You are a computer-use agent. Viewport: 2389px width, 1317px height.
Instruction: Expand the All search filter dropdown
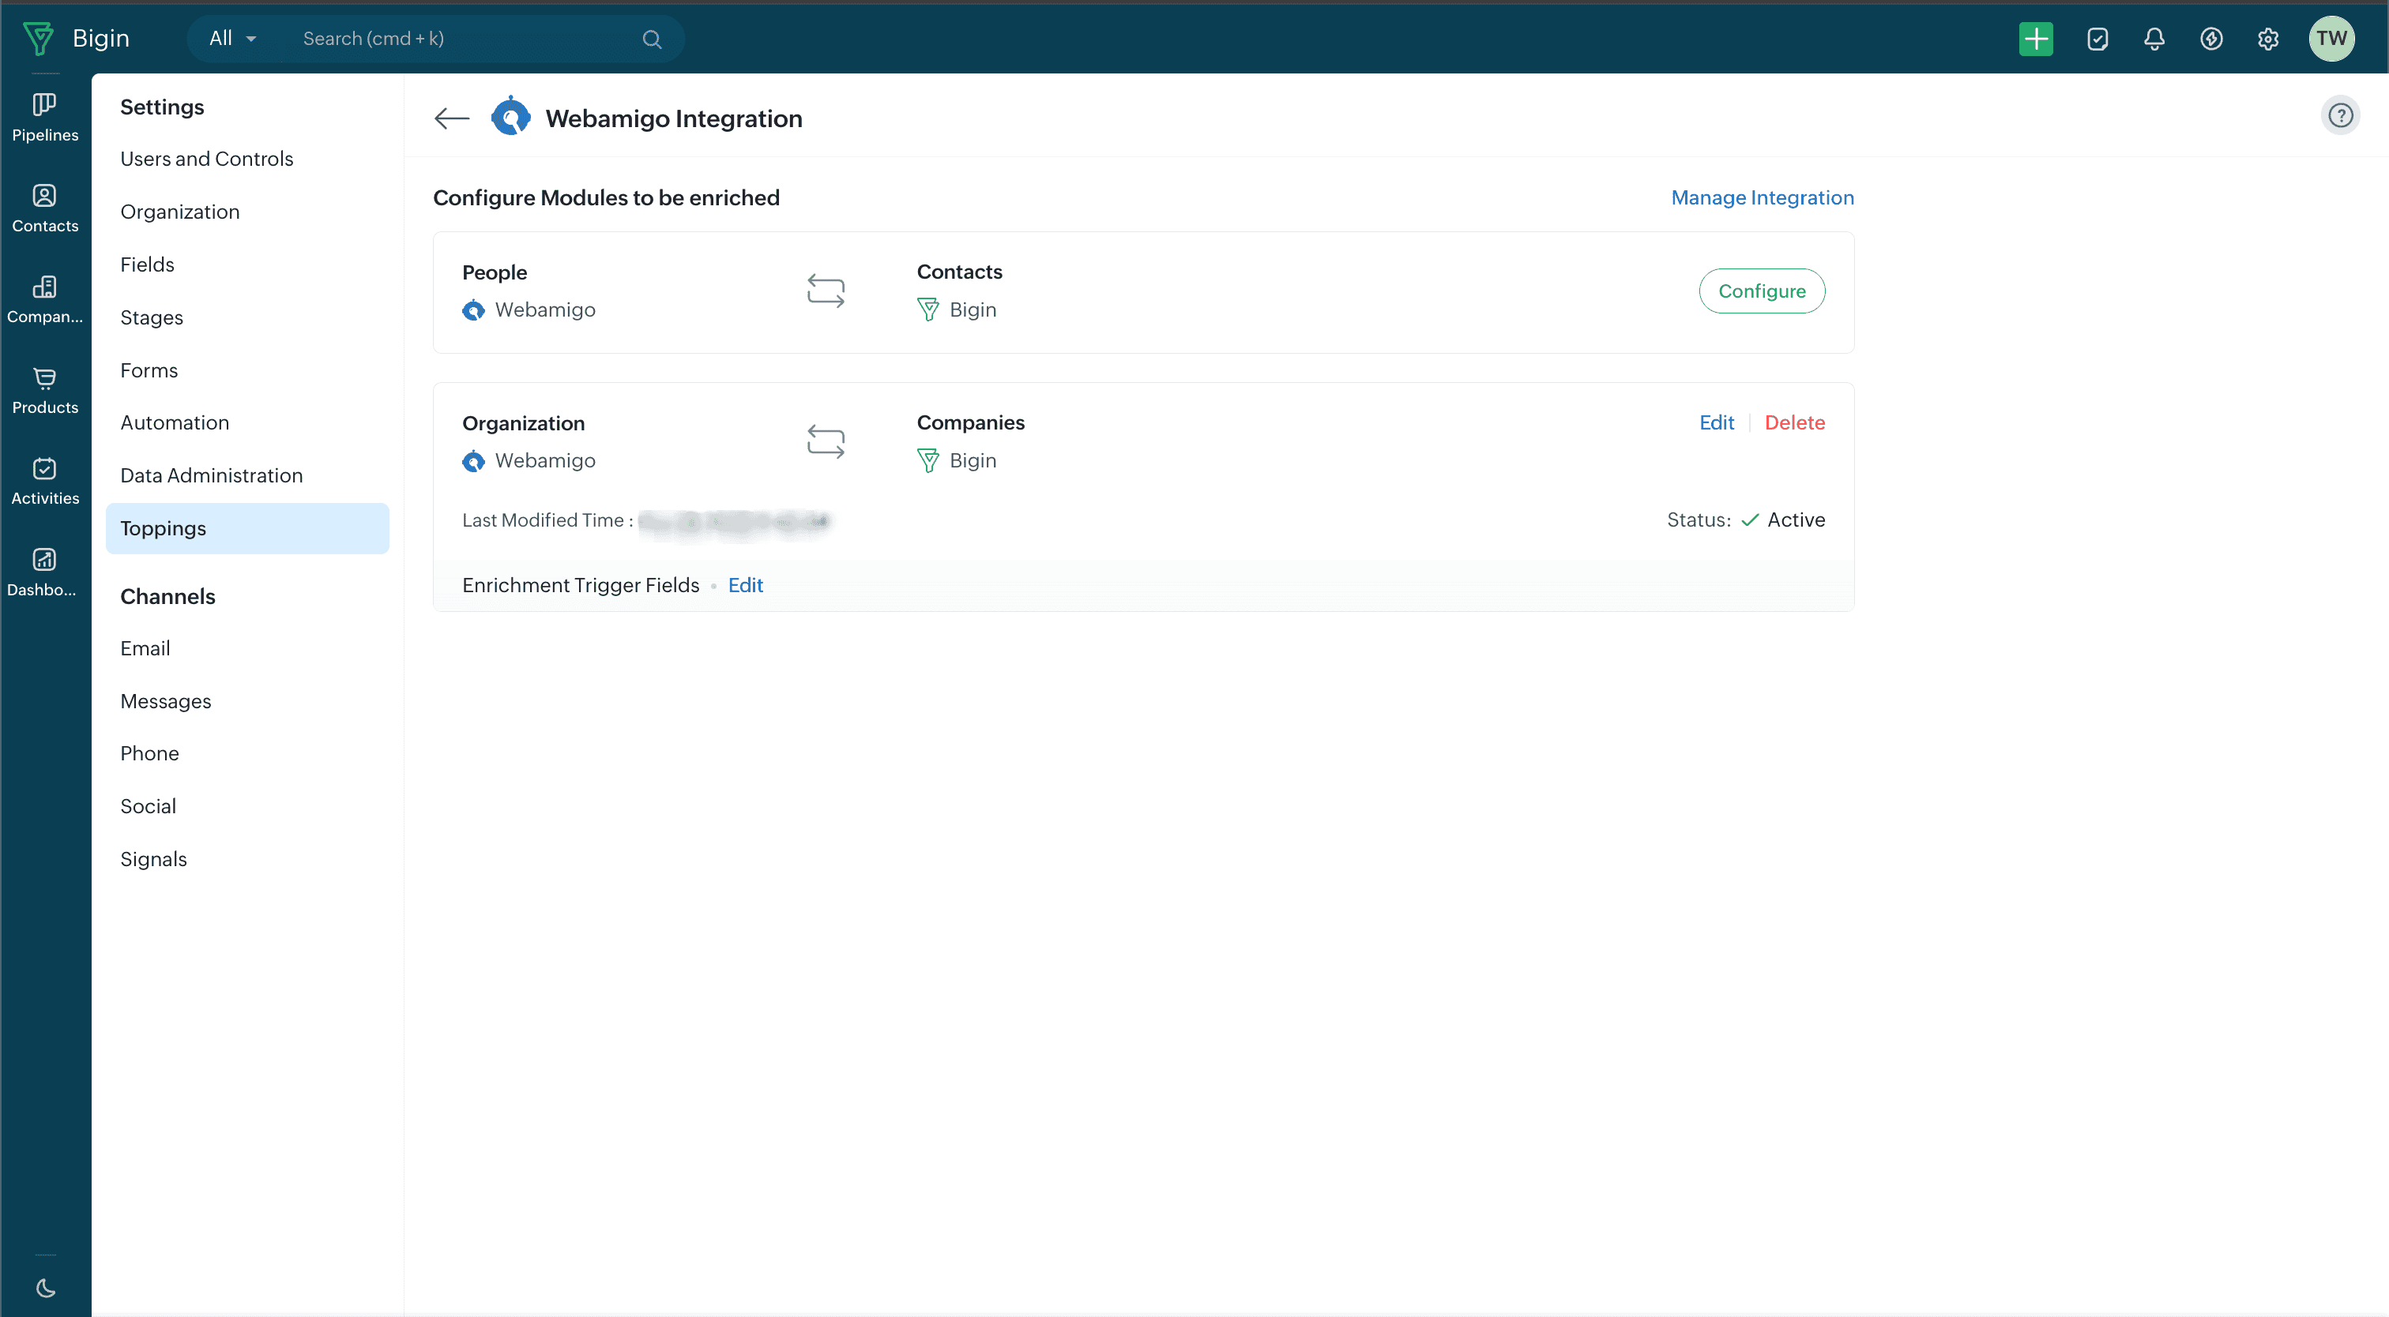click(233, 39)
